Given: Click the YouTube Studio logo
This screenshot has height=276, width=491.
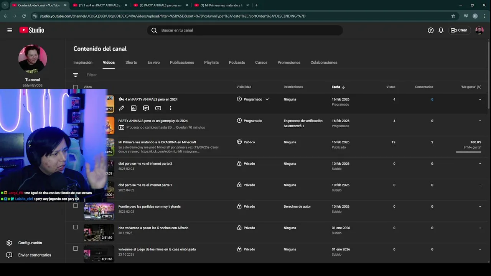Looking at the screenshot, I should [32, 30].
